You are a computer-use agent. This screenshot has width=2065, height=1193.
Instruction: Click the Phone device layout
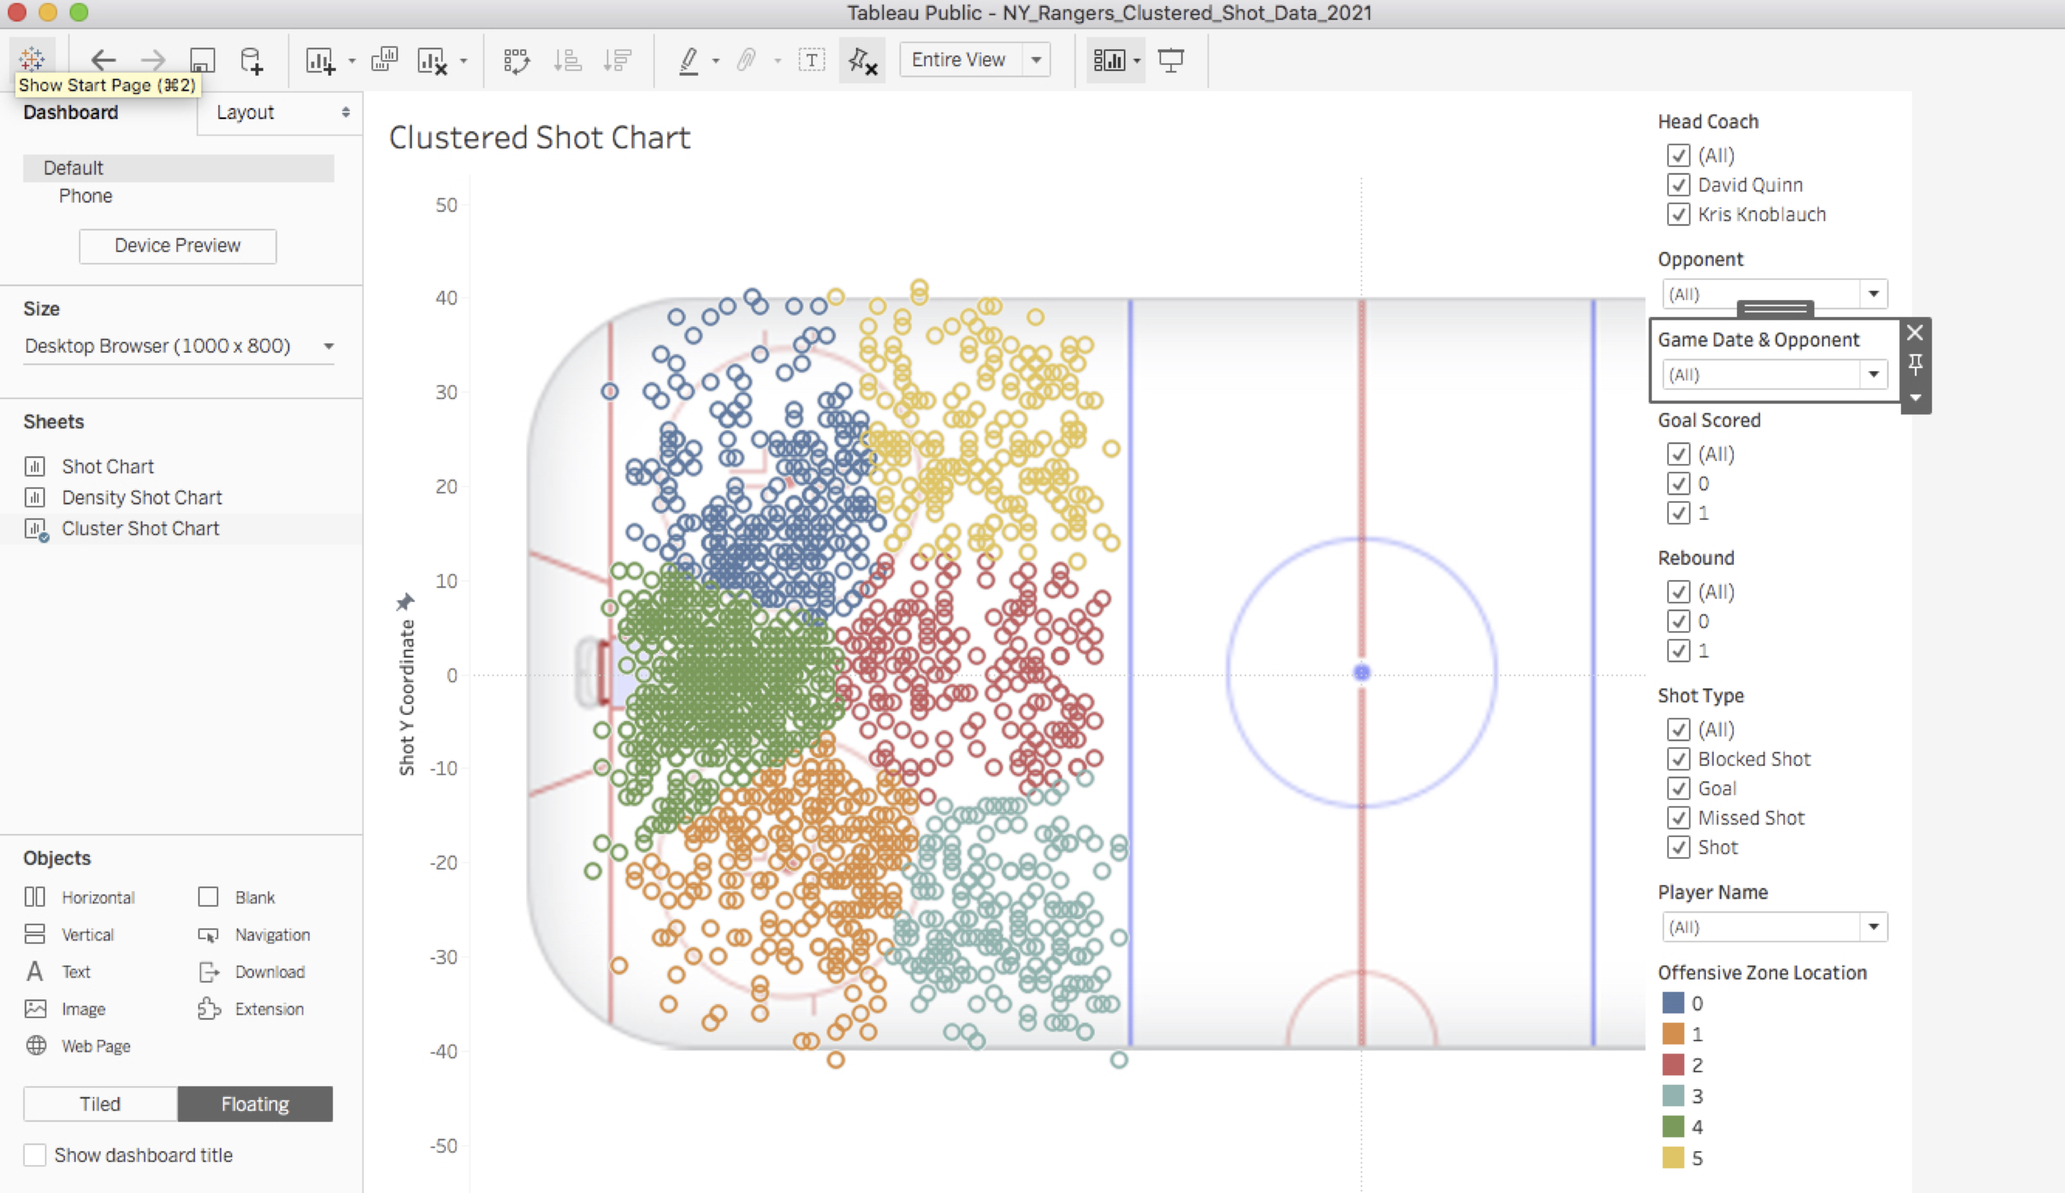click(85, 196)
